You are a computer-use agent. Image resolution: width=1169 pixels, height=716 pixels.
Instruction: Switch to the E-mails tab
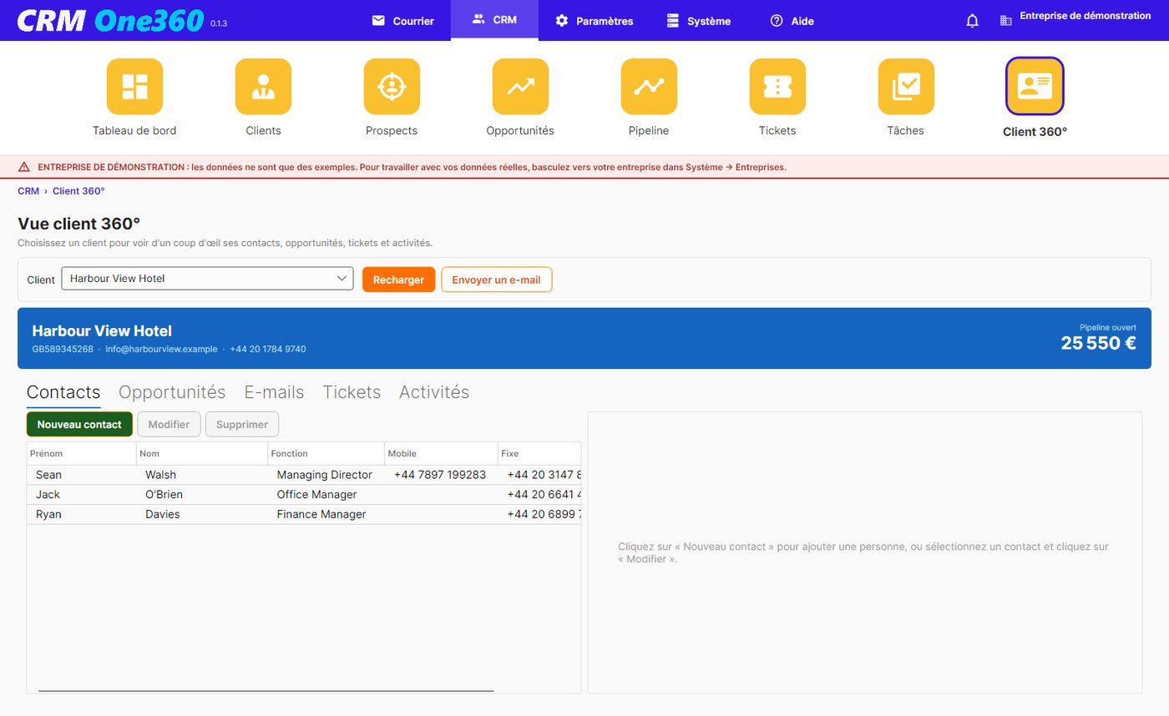pyautogui.click(x=274, y=392)
